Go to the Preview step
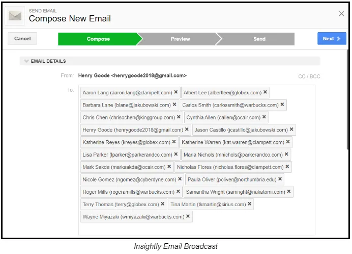 [180, 39]
